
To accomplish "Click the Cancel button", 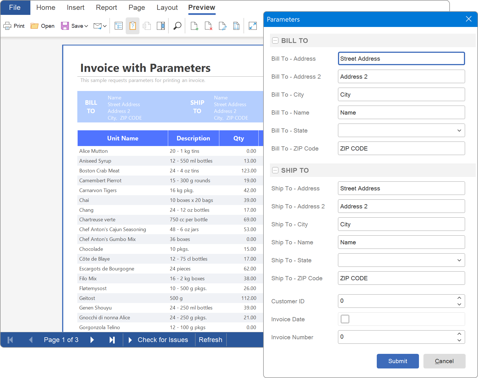I will click(x=444, y=361).
